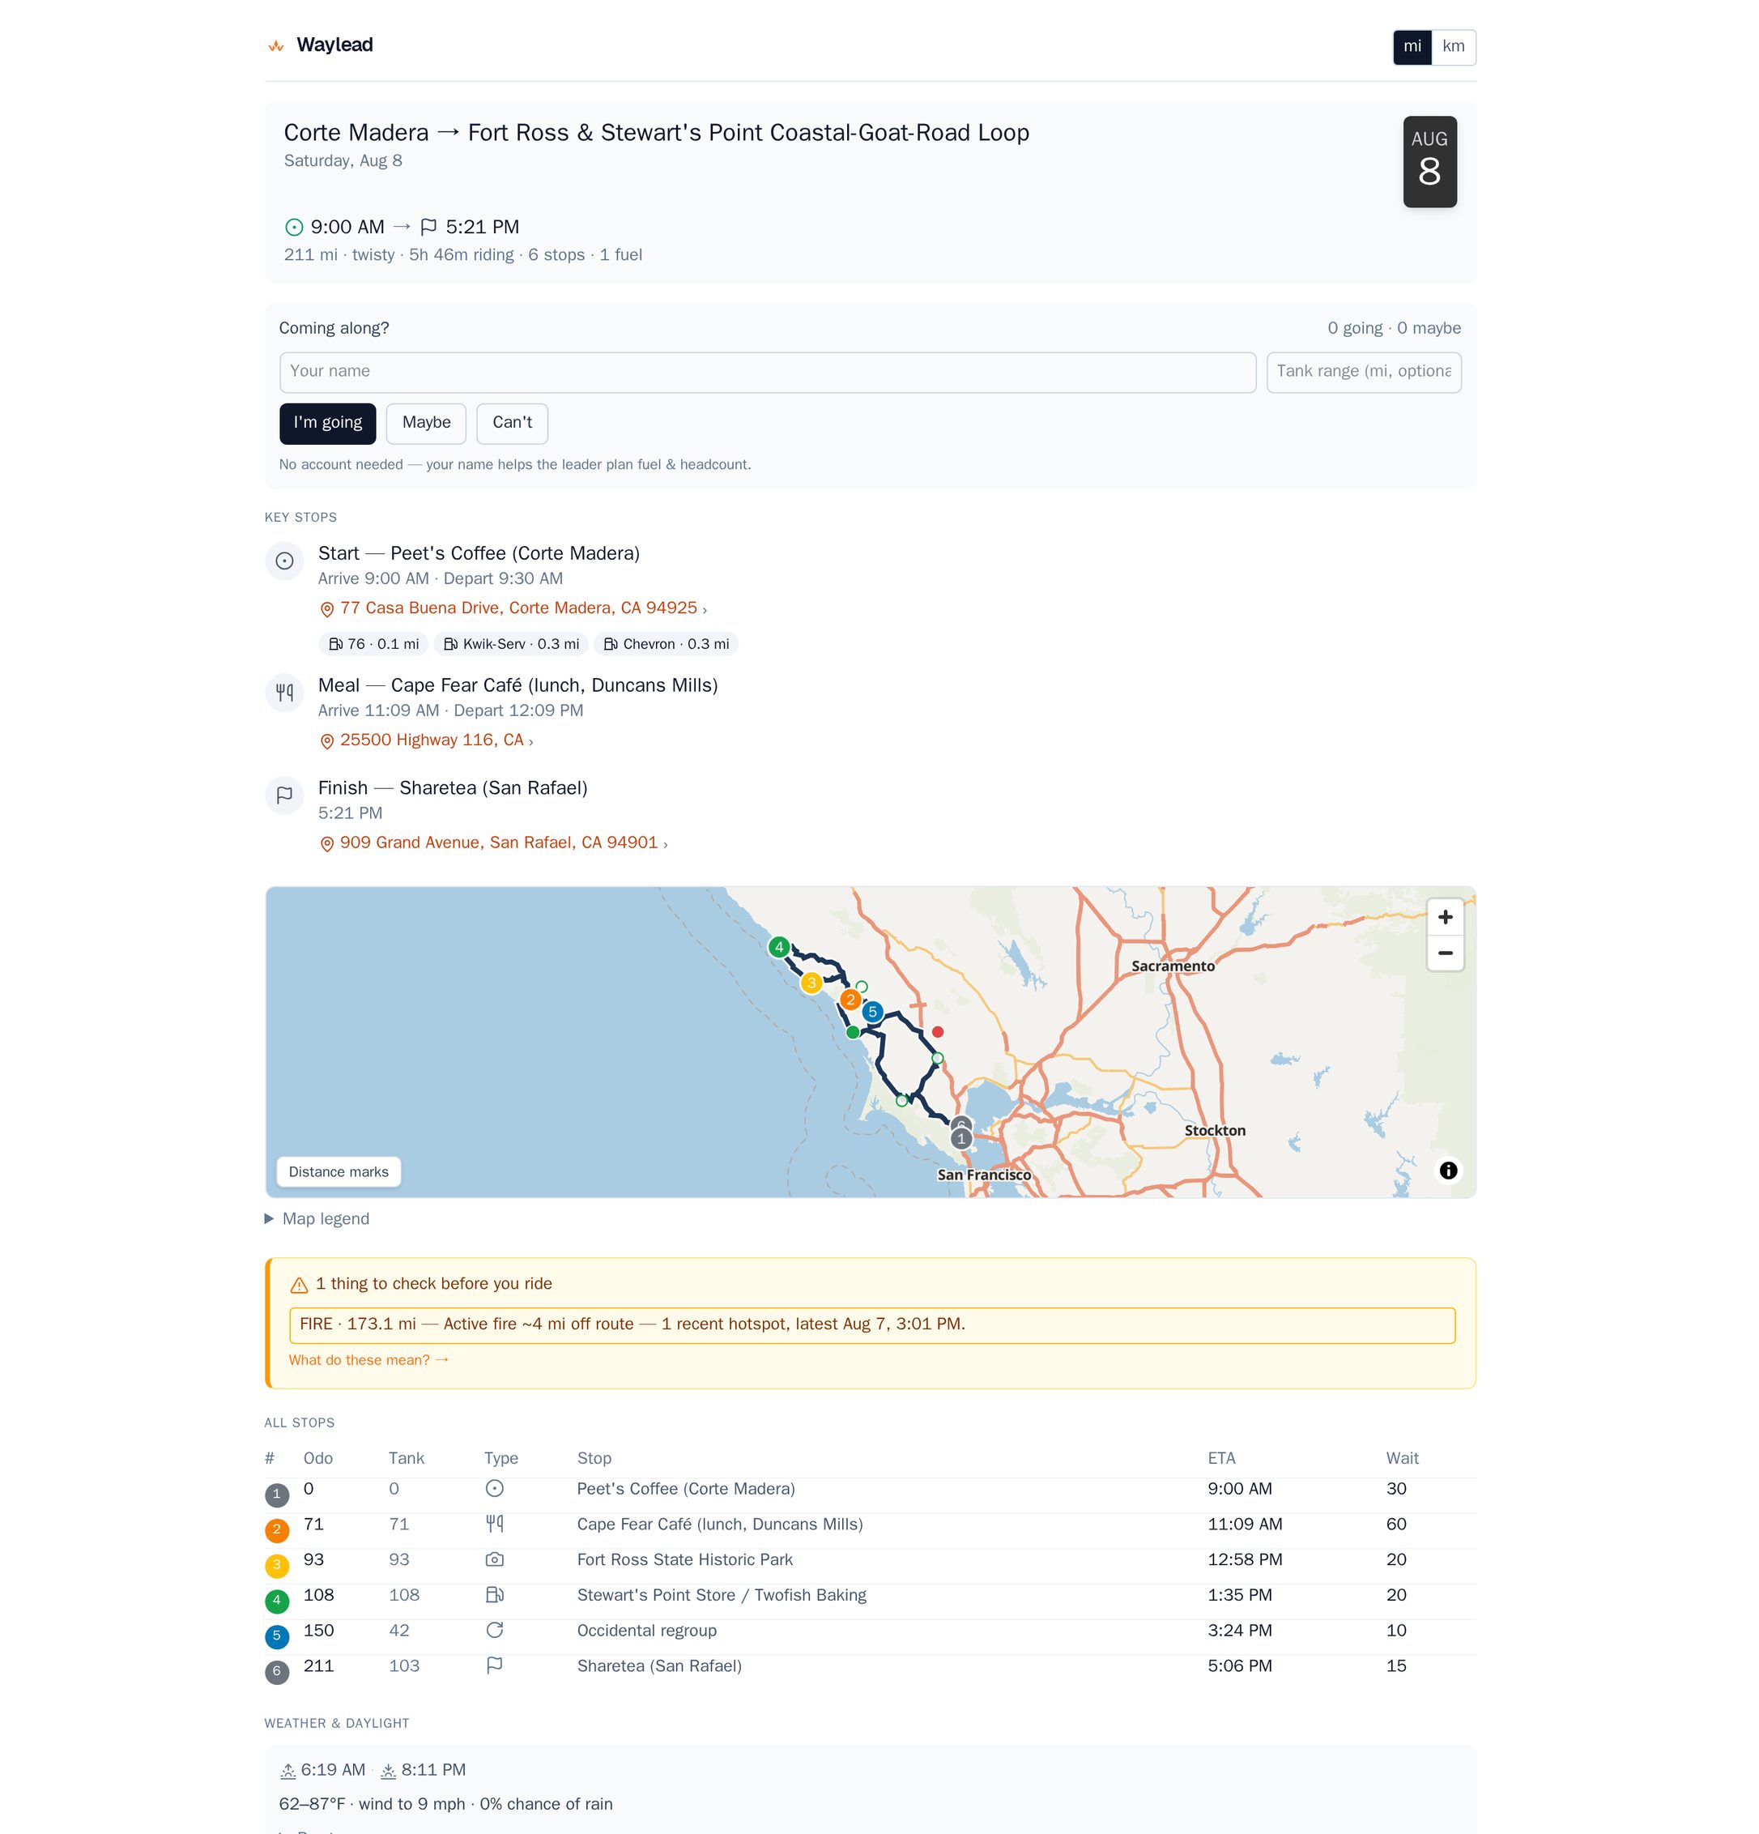The width and height of the screenshot is (1759, 1834).
Task: Open What do these mean link
Action: click(368, 1361)
